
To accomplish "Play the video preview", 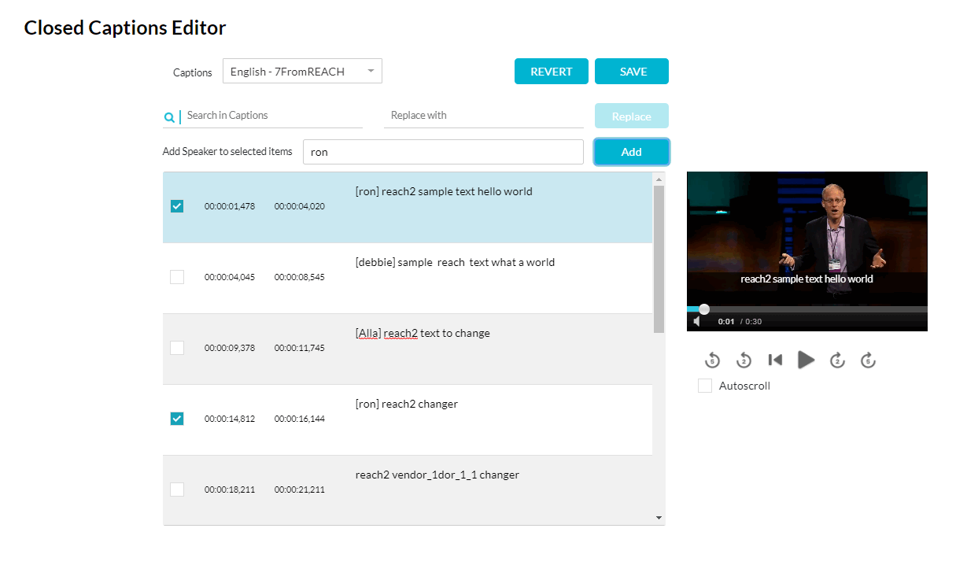I will point(806,360).
